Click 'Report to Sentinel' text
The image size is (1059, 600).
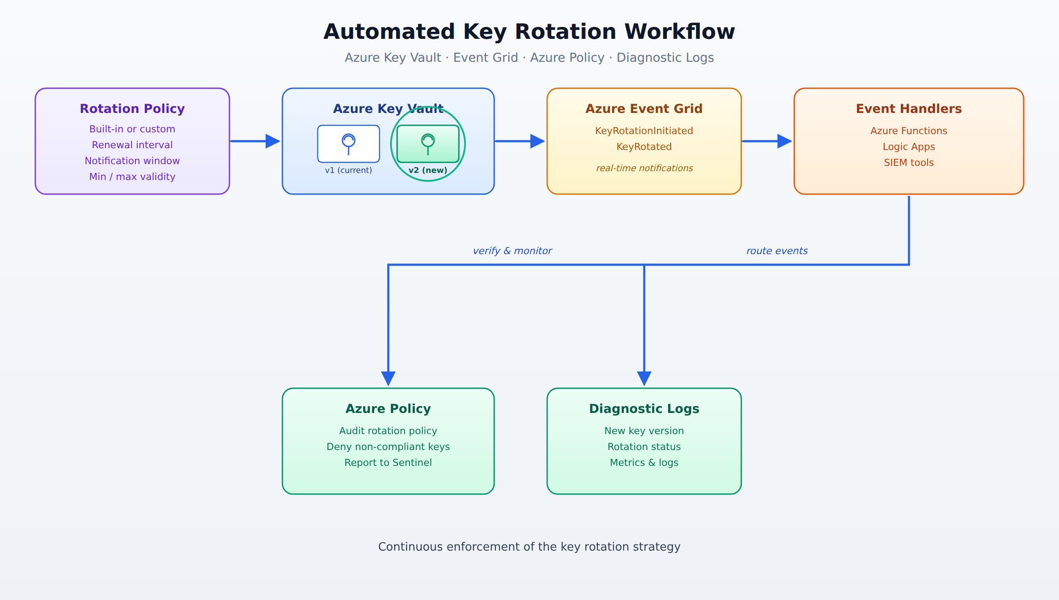[388, 463]
